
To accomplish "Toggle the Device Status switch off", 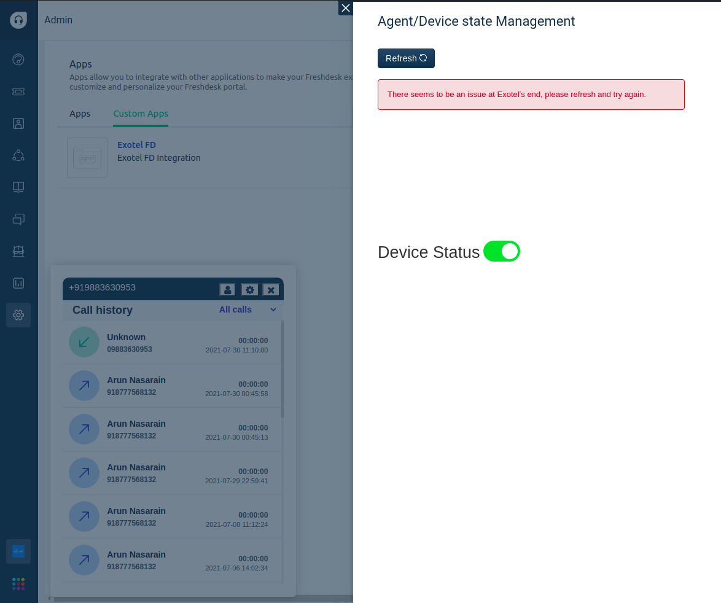I will click(502, 251).
